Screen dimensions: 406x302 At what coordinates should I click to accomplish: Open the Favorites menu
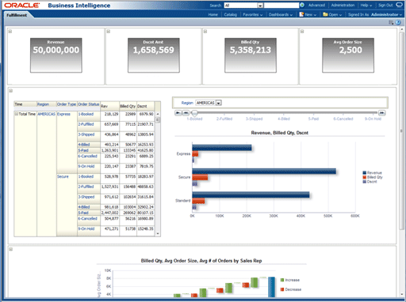(x=253, y=15)
